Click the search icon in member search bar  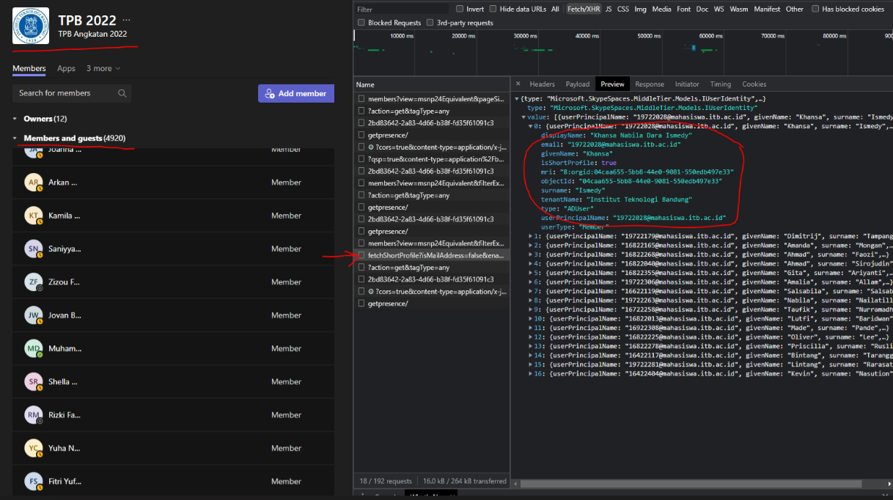coord(122,93)
